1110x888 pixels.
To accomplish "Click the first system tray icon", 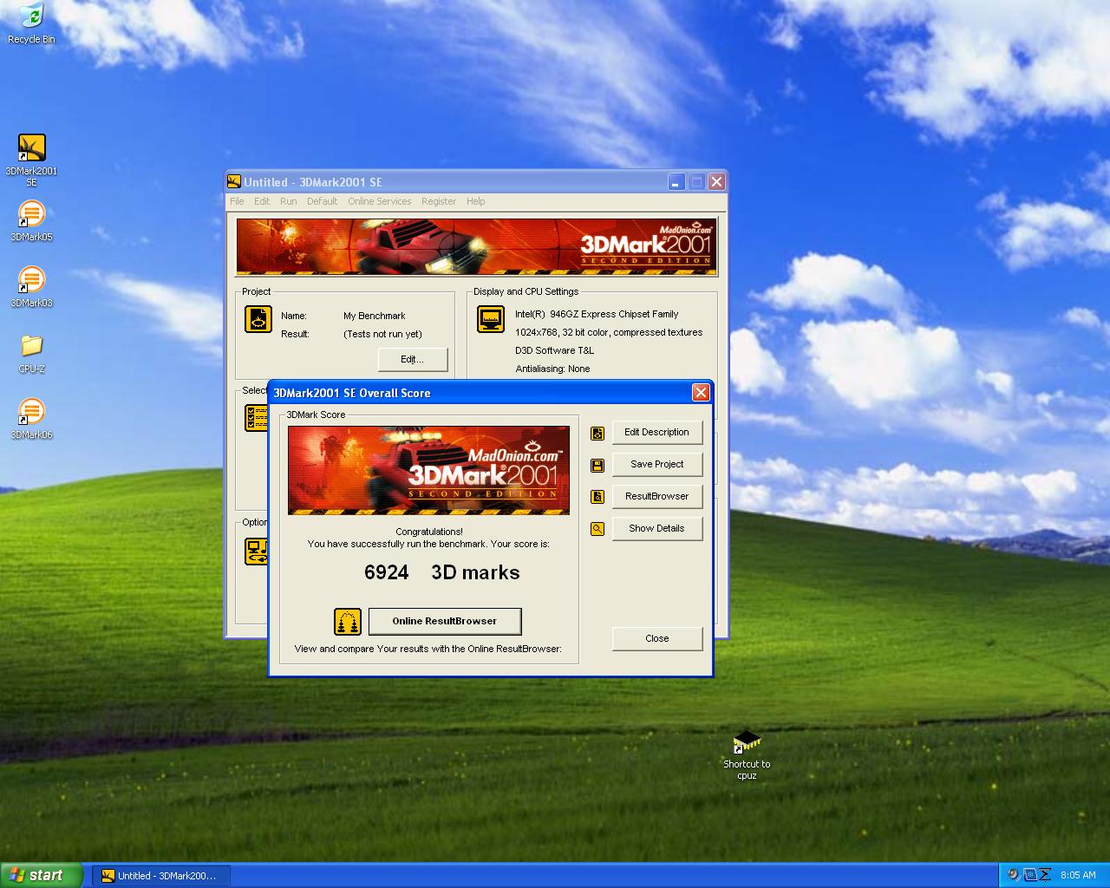I will pyautogui.click(x=1014, y=875).
